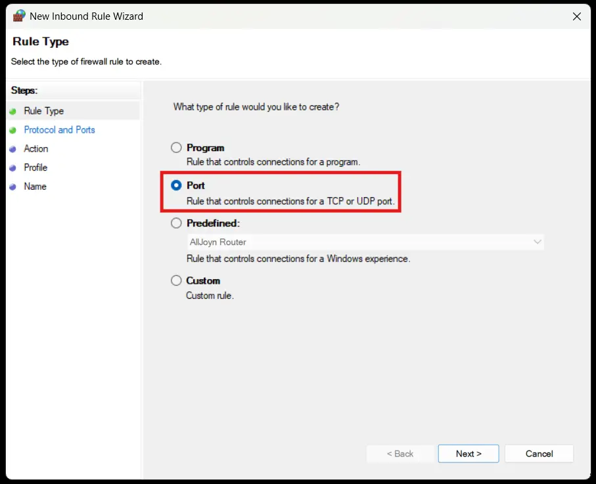Select the Action step in the sidebar
The width and height of the screenshot is (596, 484).
(36, 148)
